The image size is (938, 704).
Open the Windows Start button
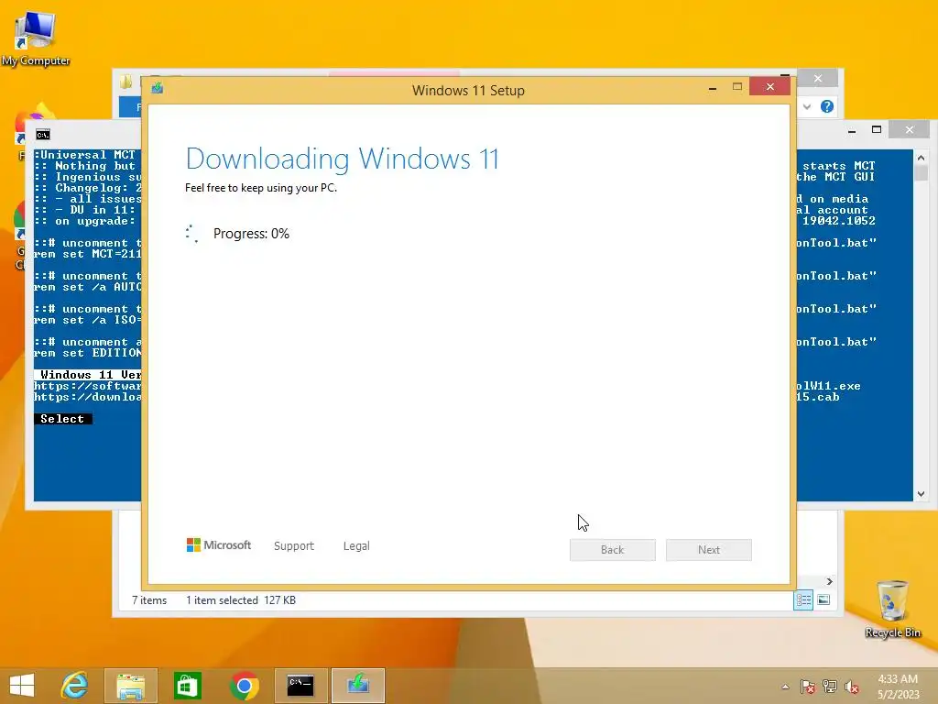[x=22, y=686]
